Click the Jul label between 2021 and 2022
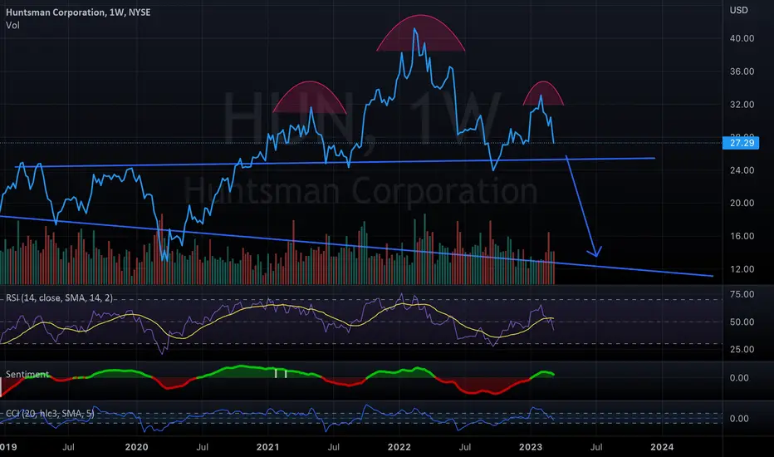The image size is (774, 457). click(x=334, y=447)
